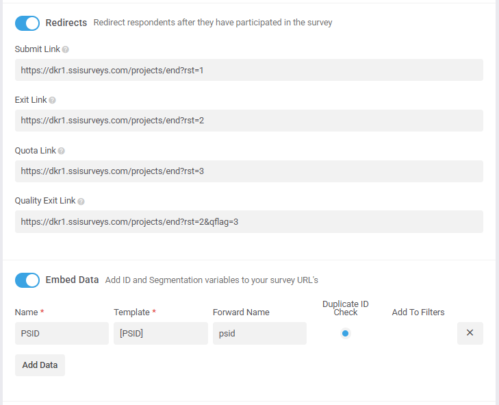Click the Quota Link help icon

[x=62, y=151]
